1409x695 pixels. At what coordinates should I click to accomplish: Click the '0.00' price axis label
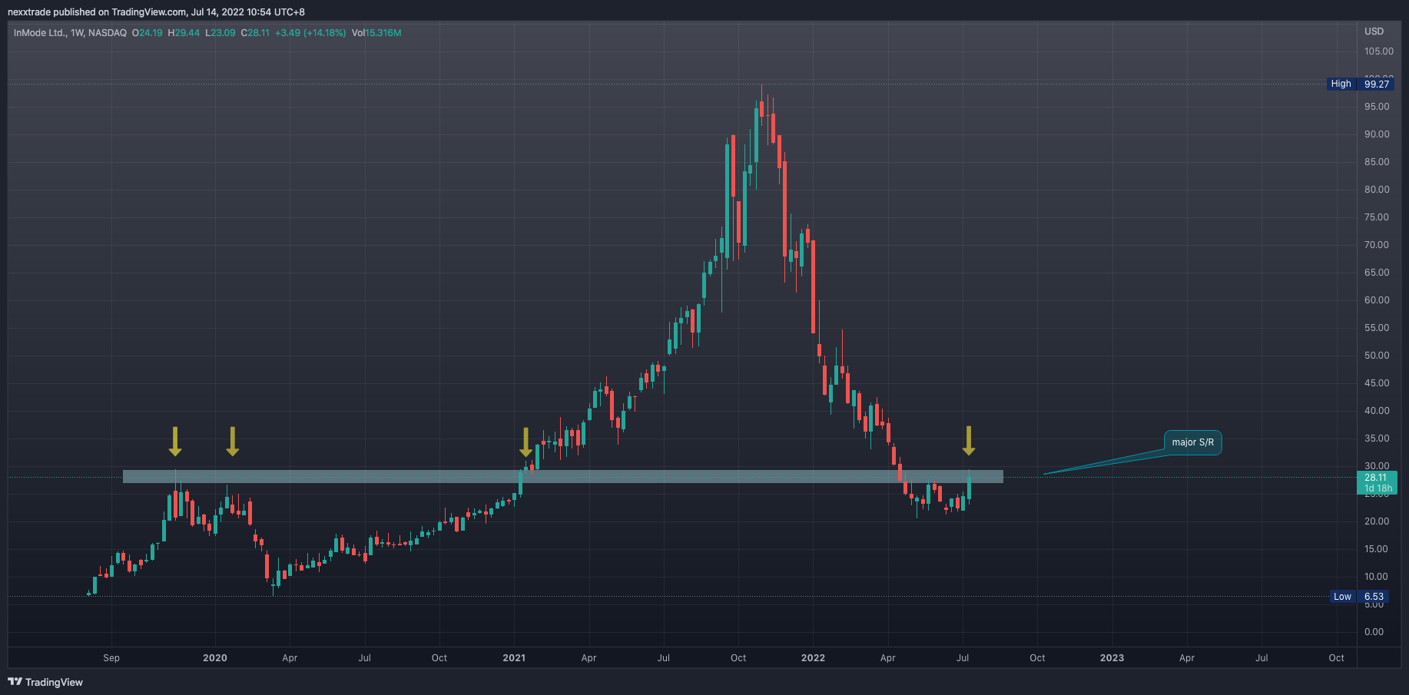pyautogui.click(x=1374, y=632)
